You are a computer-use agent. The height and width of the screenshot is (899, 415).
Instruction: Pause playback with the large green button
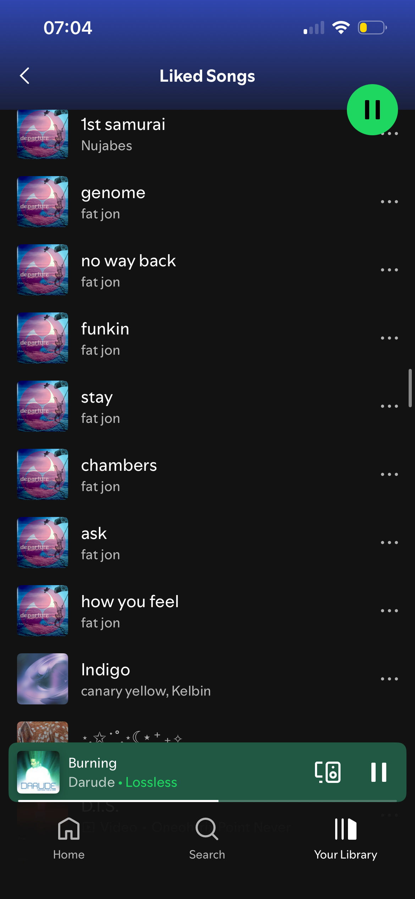372,110
